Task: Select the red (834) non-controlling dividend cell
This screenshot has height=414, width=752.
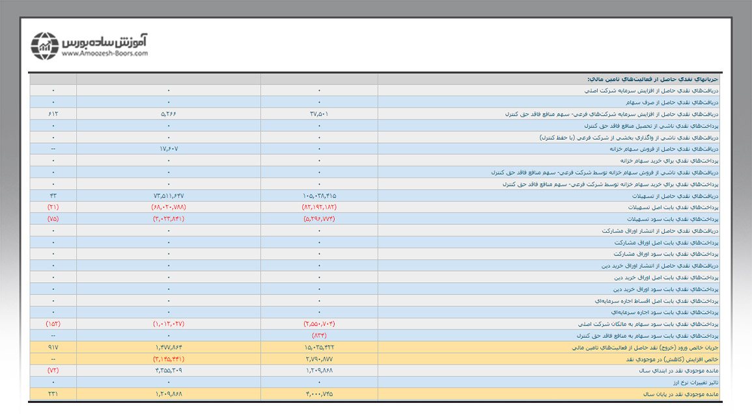Action: click(x=319, y=335)
